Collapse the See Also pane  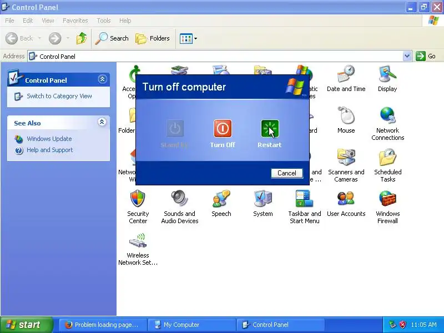102,122
